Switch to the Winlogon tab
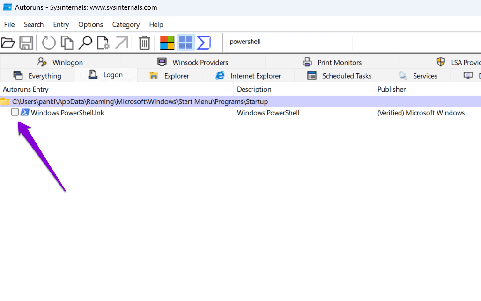This screenshot has height=301, width=481. (x=60, y=62)
